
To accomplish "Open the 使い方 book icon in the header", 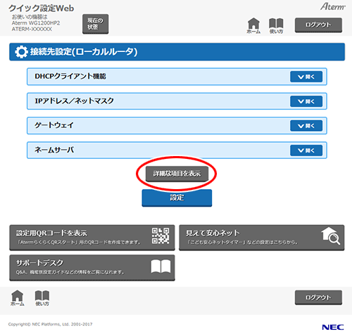I will (x=276, y=25).
